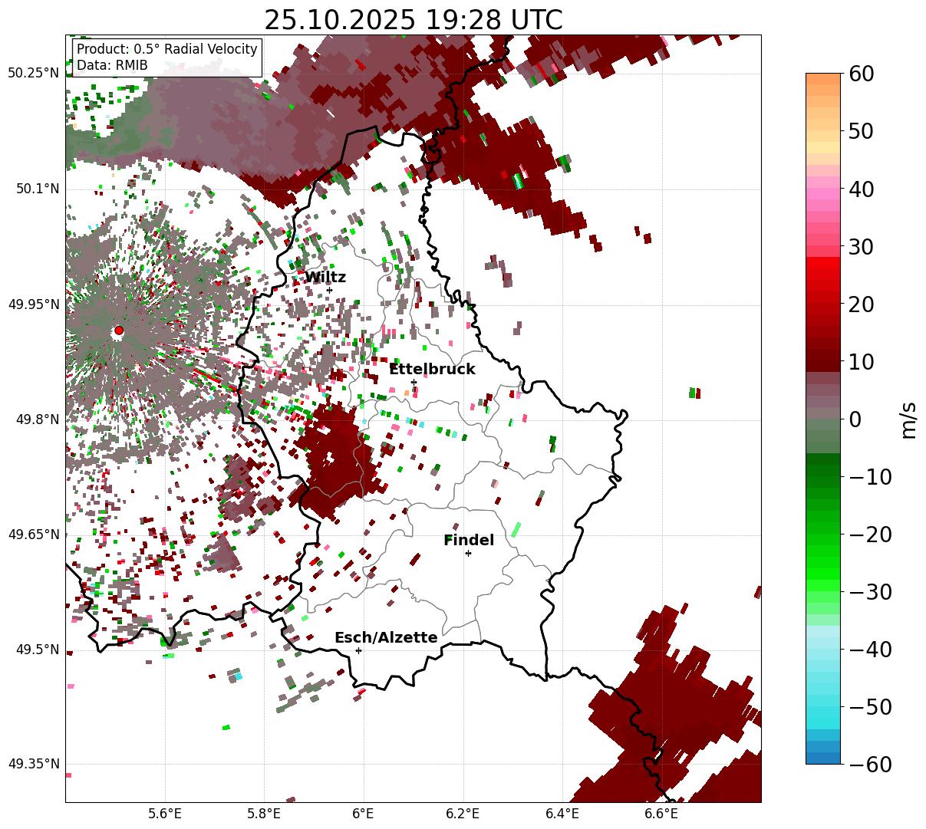The width and height of the screenshot is (926, 829).
Task: Click the latitude label 49.8°N
Action: click(37, 419)
